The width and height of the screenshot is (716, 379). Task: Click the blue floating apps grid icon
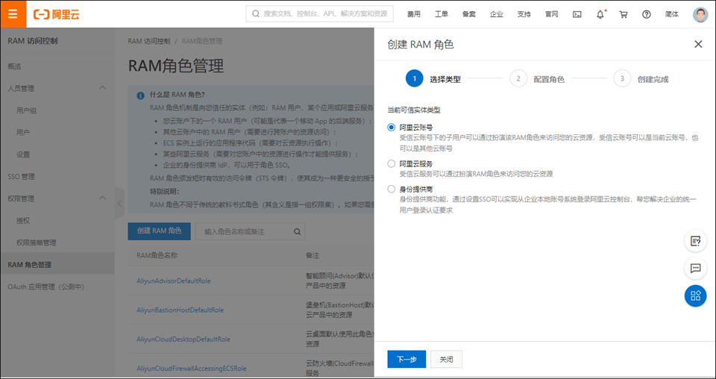[x=695, y=295]
